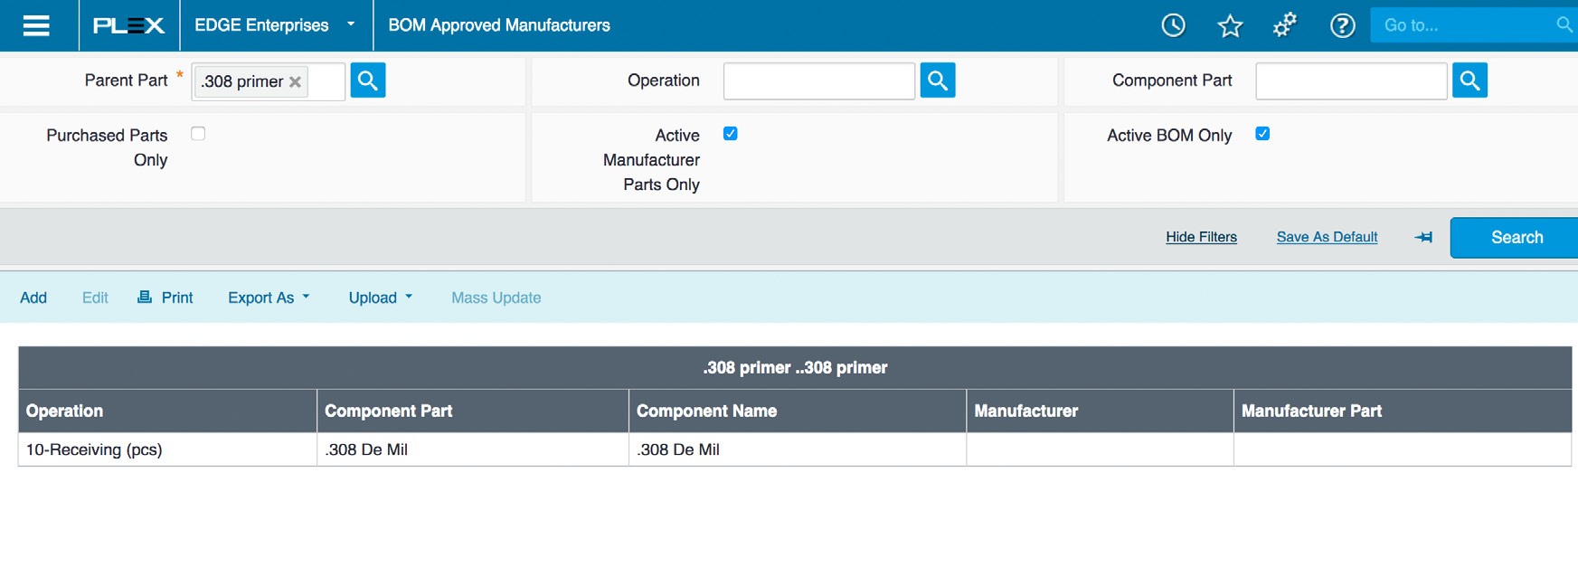1578x567 pixels.
Task: Click the Hide Filters link
Action: tap(1201, 237)
